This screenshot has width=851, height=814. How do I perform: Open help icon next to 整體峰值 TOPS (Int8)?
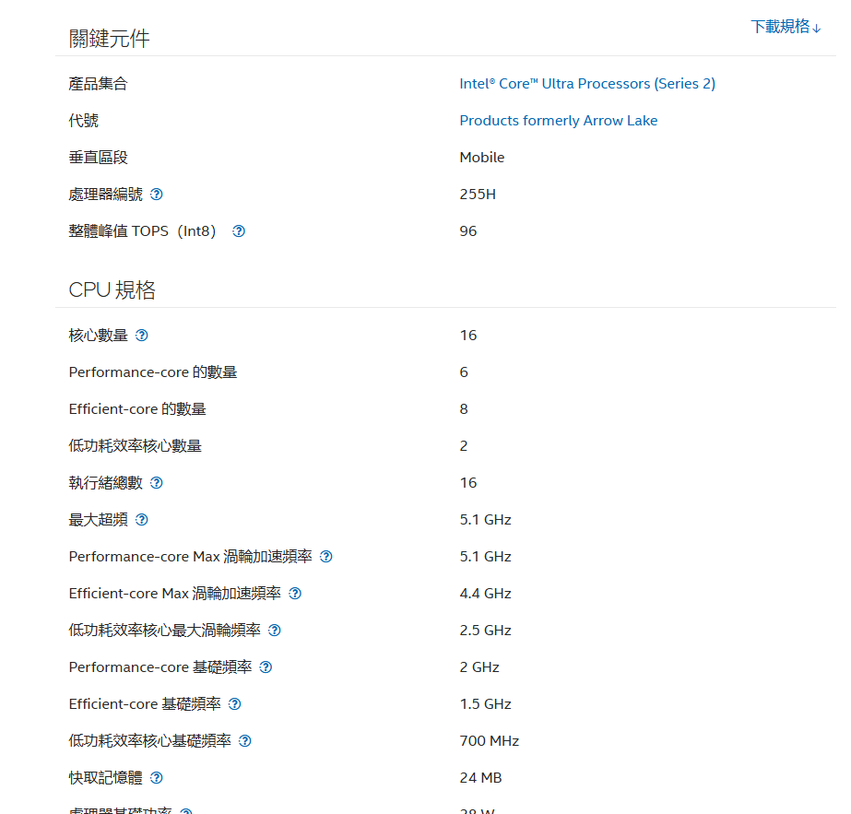pos(239,231)
